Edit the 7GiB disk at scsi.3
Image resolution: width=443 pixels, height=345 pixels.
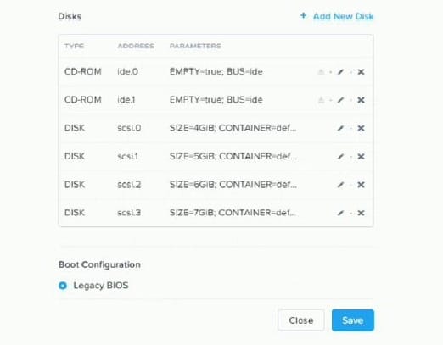tap(340, 213)
